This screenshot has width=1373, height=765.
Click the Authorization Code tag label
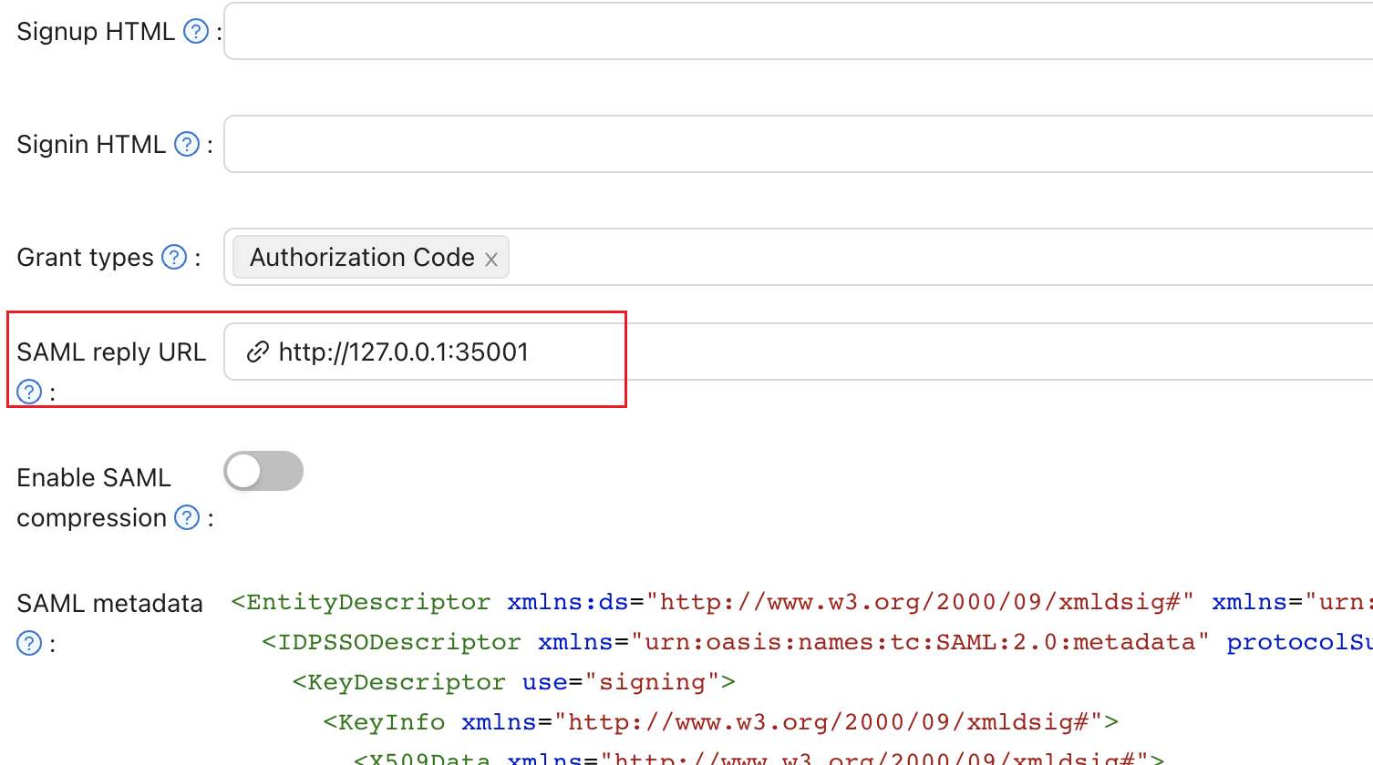tap(362, 257)
